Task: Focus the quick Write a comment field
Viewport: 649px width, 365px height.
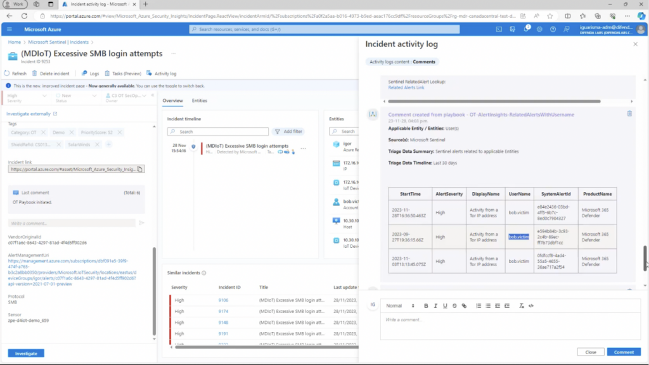Action: point(72,223)
